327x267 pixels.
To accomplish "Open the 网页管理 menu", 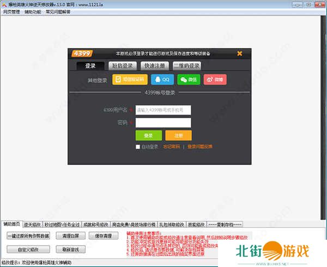I will pyautogui.click(x=11, y=11).
